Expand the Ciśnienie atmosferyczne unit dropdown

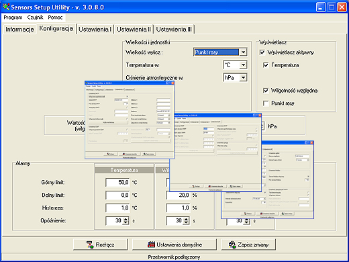click(243, 78)
